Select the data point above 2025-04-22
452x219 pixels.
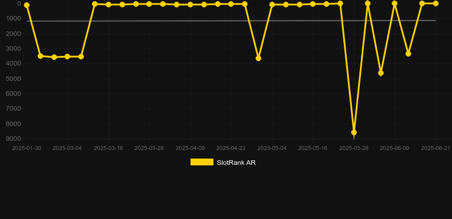click(231, 4)
